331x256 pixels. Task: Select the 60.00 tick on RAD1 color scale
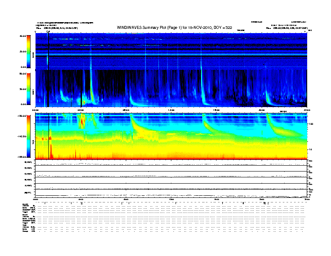(23, 74)
